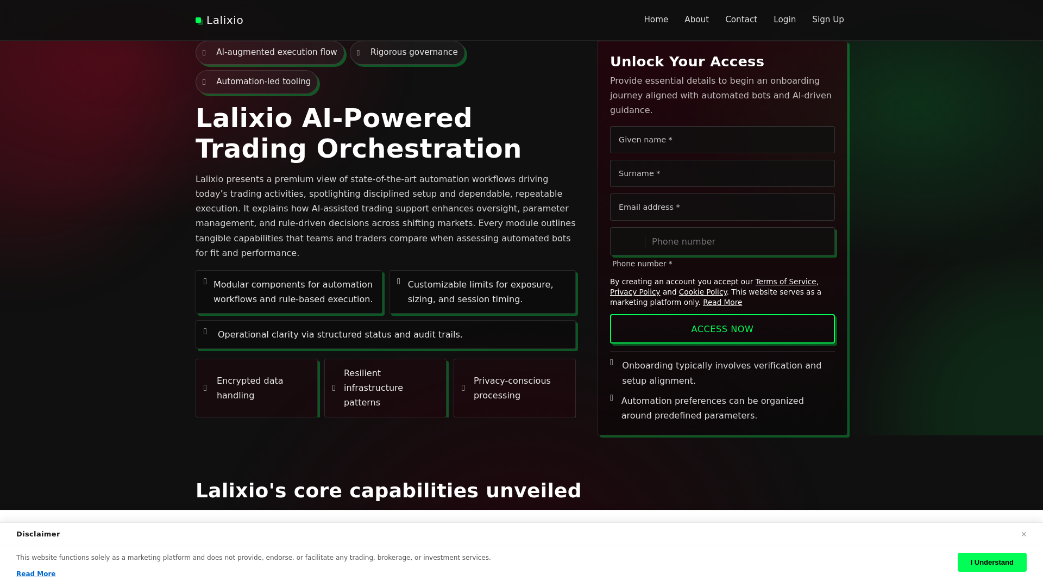Select the Rigorous governance chip

click(x=407, y=53)
